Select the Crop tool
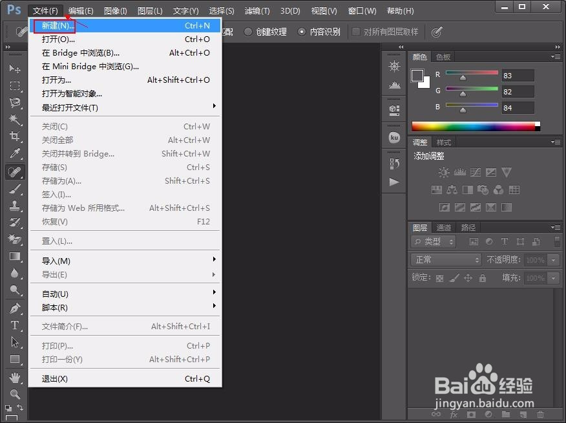 click(15, 136)
